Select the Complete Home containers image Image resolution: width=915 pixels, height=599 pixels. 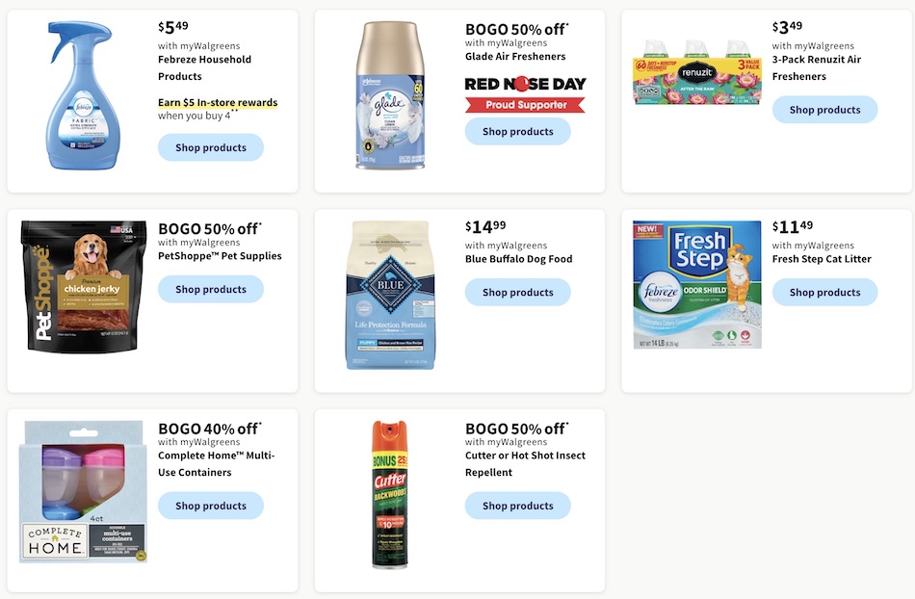83,491
